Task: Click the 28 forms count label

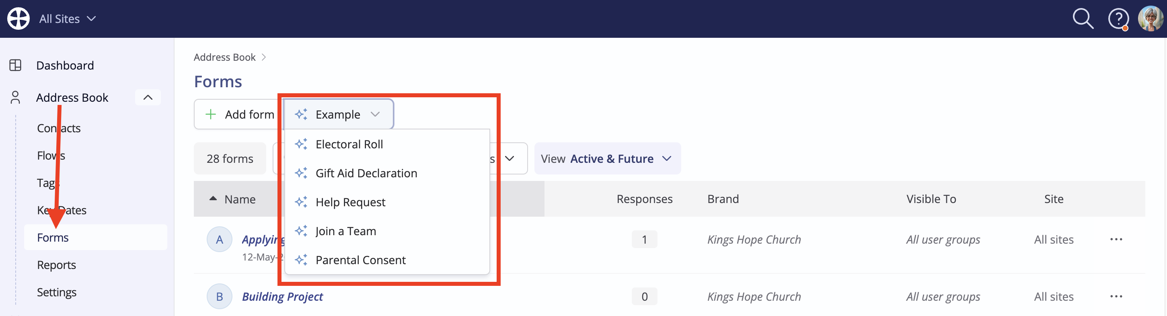Action: pyautogui.click(x=230, y=158)
